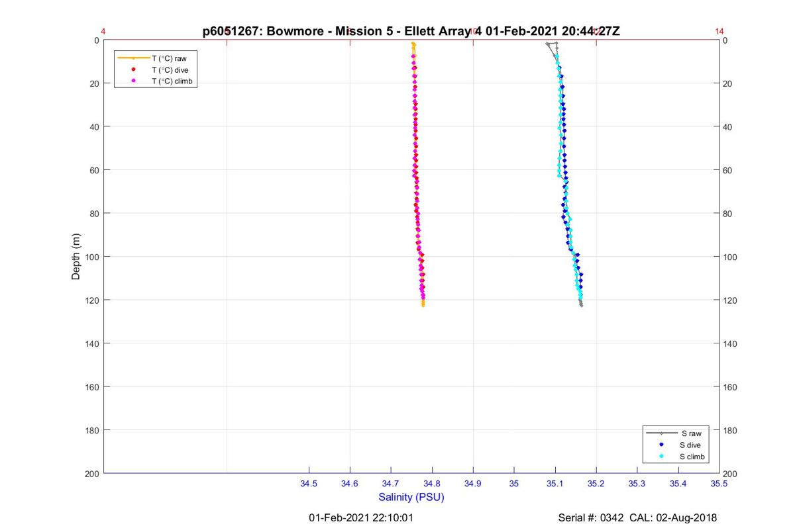Select the 'T (°C) climb' legend label

[x=172, y=81]
